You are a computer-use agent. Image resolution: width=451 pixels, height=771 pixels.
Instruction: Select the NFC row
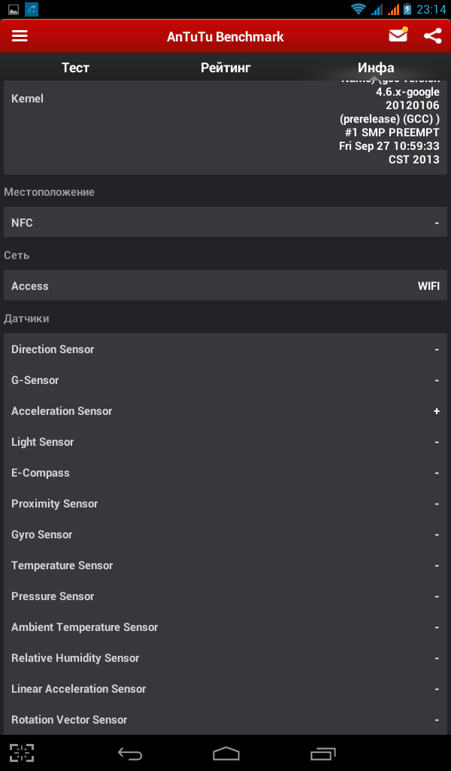coord(225,223)
